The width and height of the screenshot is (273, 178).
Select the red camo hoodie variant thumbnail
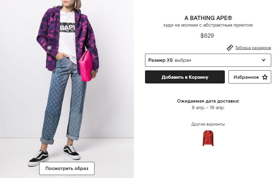tap(208, 138)
